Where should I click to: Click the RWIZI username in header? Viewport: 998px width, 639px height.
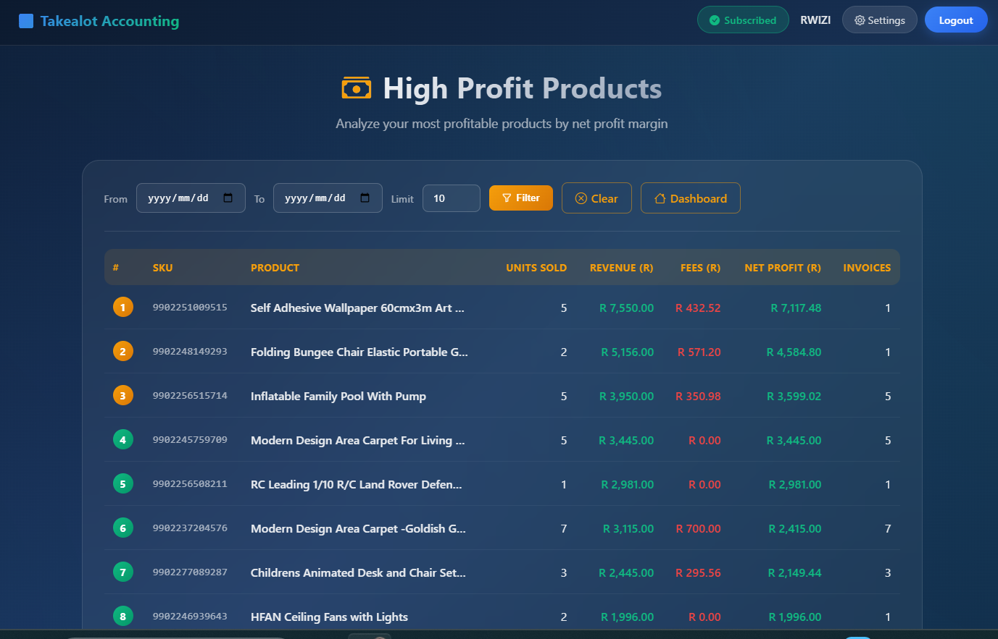click(x=815, y=20)
